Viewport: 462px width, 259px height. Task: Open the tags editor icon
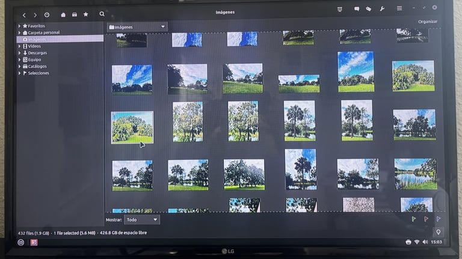(368, 9)
